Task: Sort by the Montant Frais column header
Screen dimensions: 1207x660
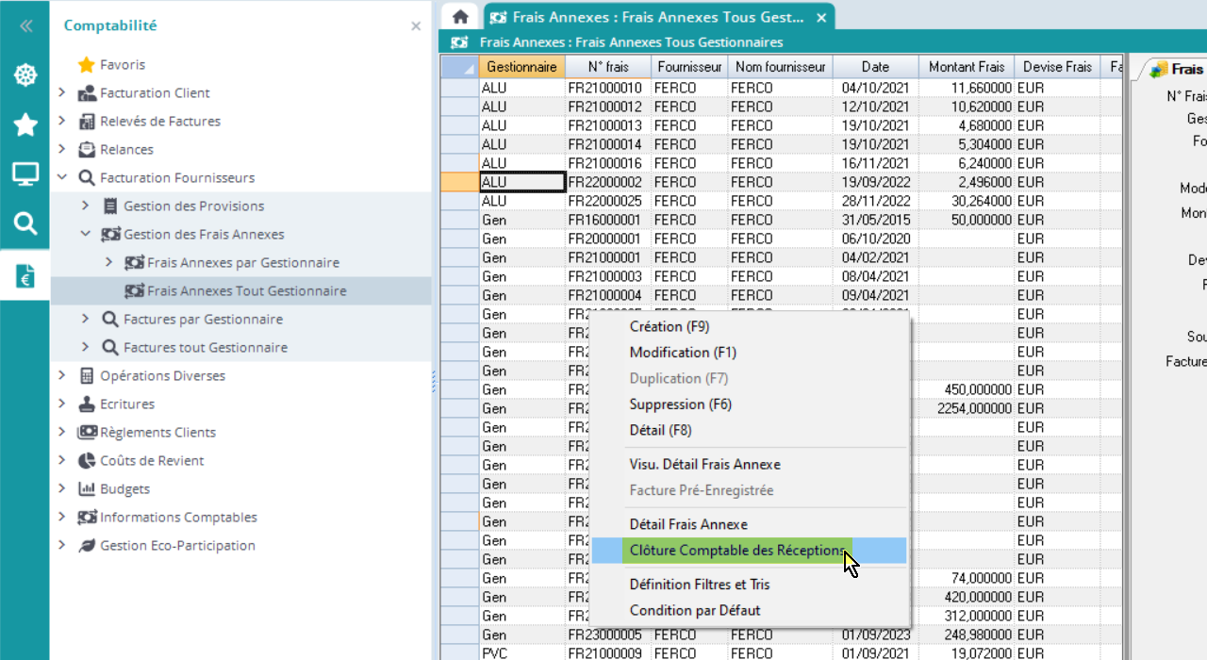Action: pos(966,67)
